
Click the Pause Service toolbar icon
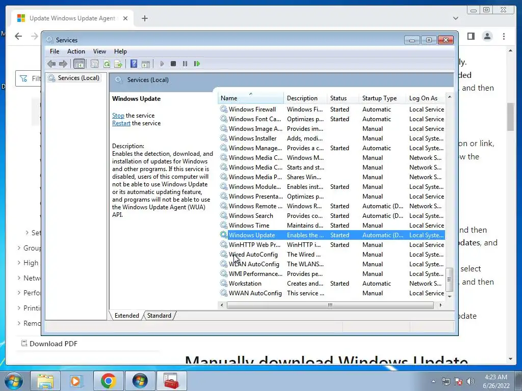[x=185, y=64]
